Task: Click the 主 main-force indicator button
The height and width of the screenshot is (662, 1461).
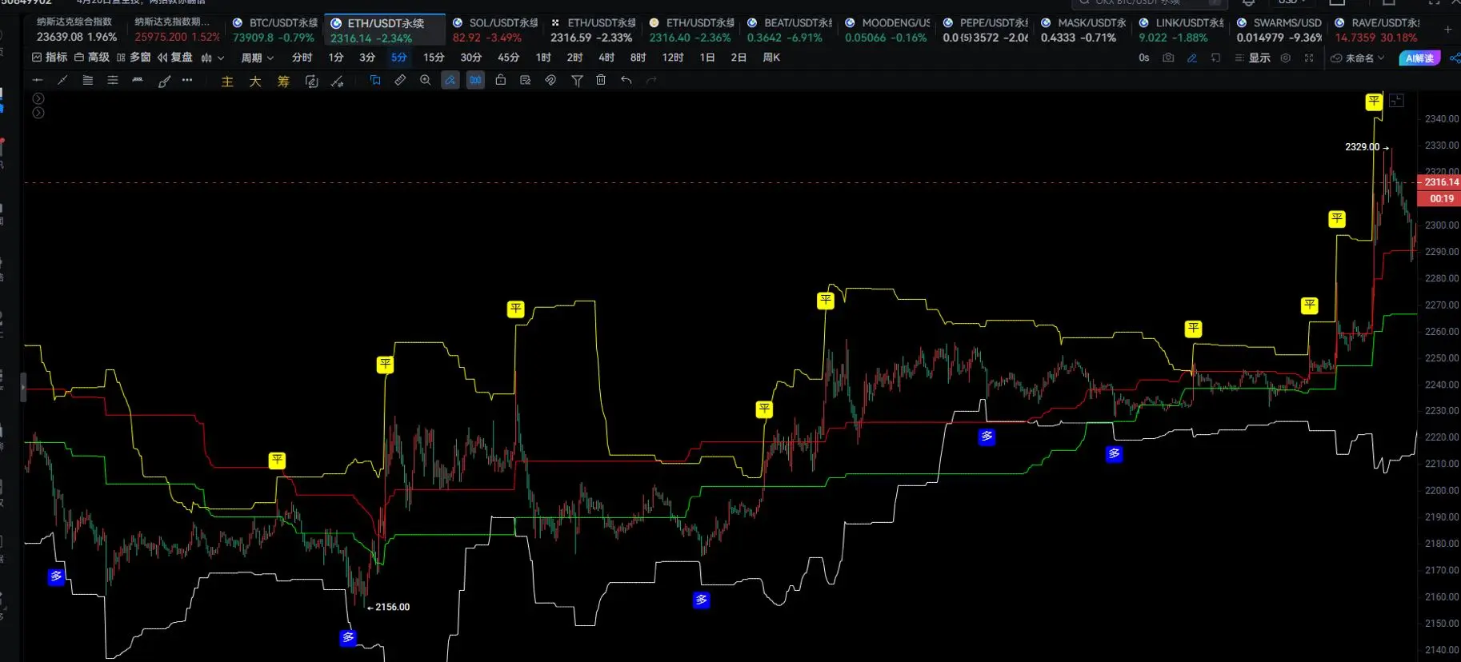Action: [x=227, y=82]
